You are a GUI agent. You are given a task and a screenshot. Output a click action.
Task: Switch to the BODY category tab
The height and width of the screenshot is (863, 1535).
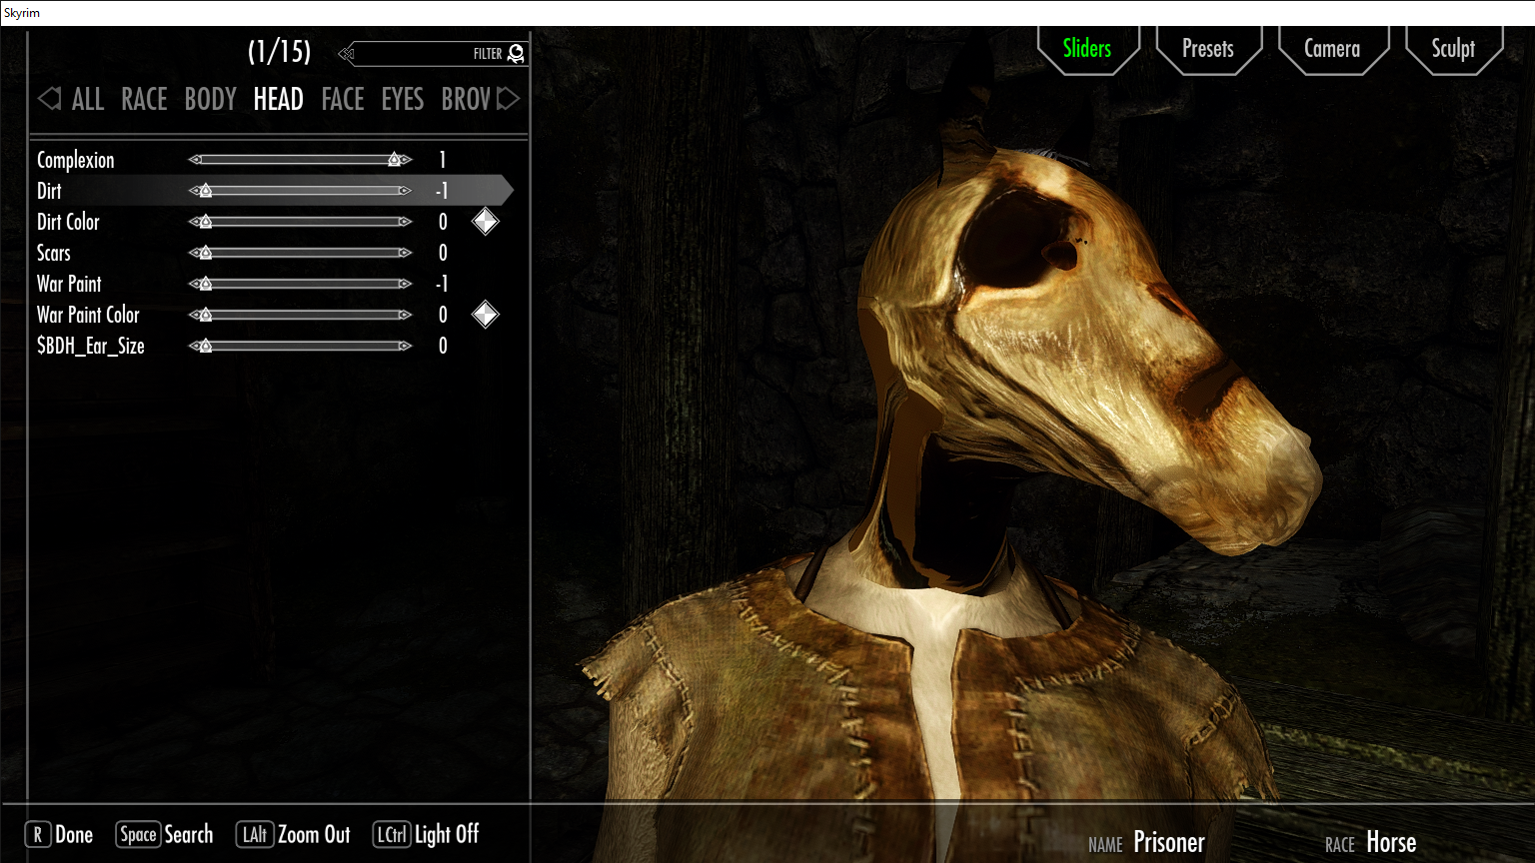[x=211, y=99]
